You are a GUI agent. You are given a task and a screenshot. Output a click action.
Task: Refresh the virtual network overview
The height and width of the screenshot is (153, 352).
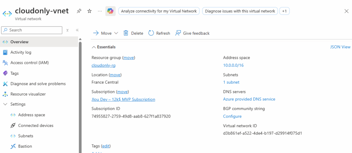159,33
